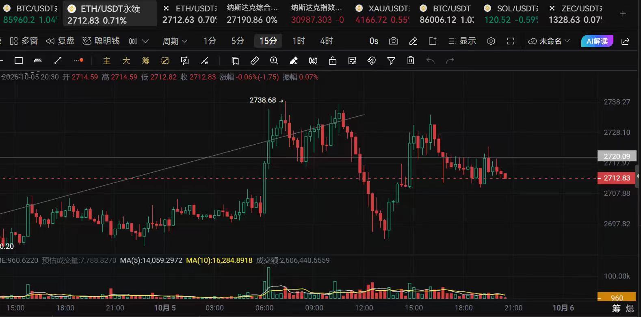Add a new symbol tab with plus
The image size is (641, 317).
pos(623,14)
